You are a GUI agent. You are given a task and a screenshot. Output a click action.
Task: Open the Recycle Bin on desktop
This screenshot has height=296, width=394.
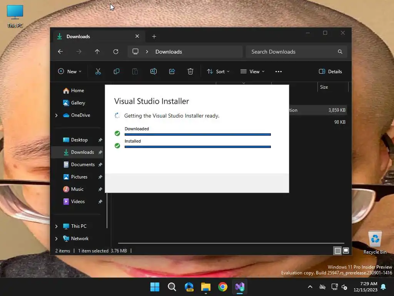pyautogui.click(x=375, y=242)
